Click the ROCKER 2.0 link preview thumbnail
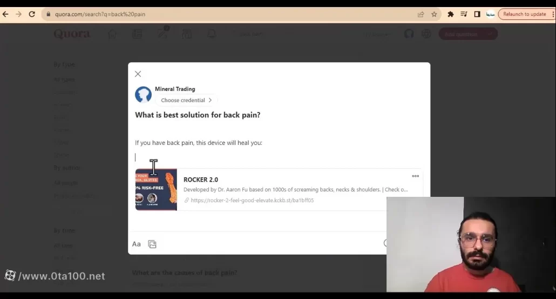The image size is (556, 299). coord(156,190)
